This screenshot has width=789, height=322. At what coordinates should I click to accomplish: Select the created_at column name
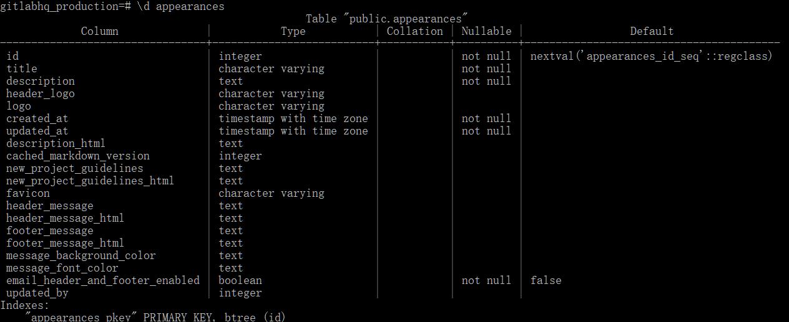point(37,118)
